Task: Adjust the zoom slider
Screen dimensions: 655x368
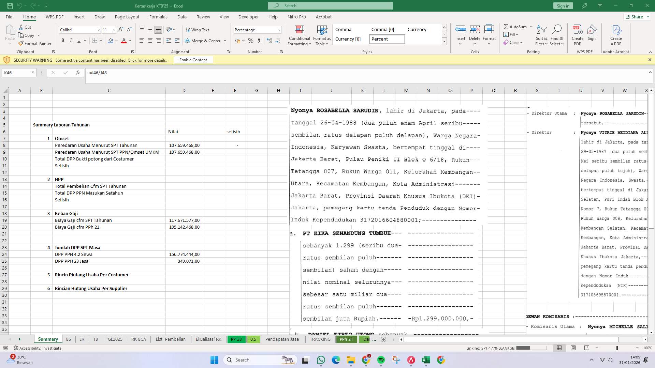Action: tap(617, 348)
